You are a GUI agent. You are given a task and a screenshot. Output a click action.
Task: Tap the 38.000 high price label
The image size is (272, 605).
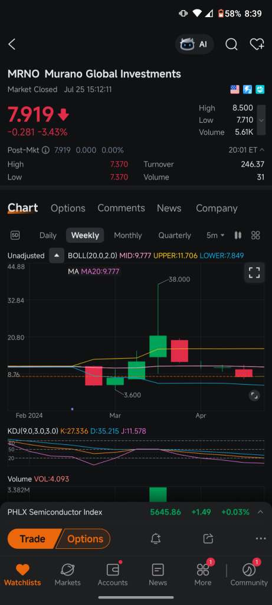179,279
